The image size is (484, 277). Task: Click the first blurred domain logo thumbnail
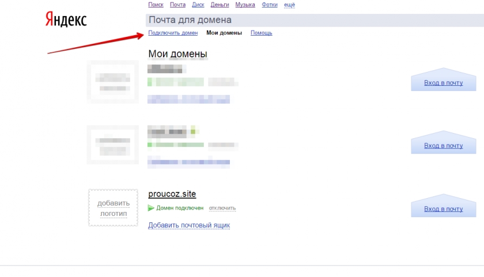pyautogui.click(x=113, y=82)
